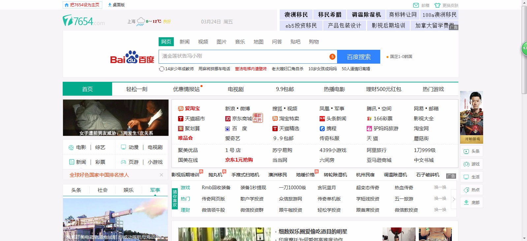Click the Shanghai weather cloud icon
The height and width of the screenshot is (241, 527).
click(x=141, y=21)
